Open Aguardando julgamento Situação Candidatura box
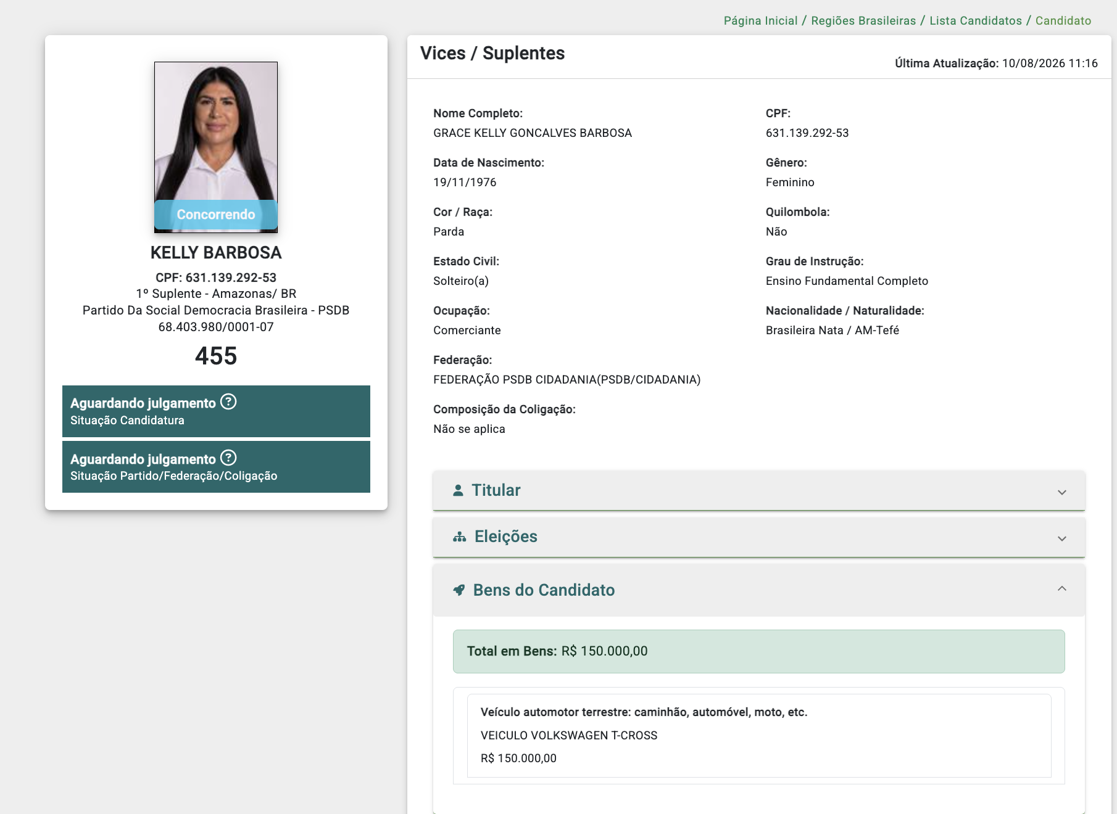 pyautogui.click(x=216, y=411)
